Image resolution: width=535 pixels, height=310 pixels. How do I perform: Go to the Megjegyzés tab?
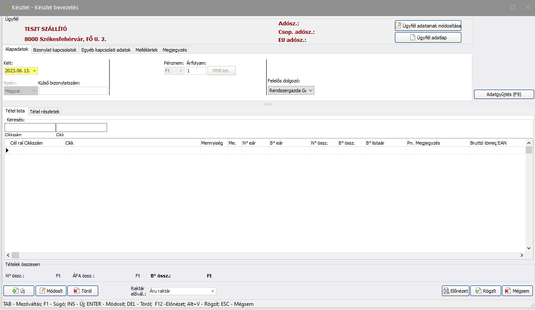pos(174,50)
